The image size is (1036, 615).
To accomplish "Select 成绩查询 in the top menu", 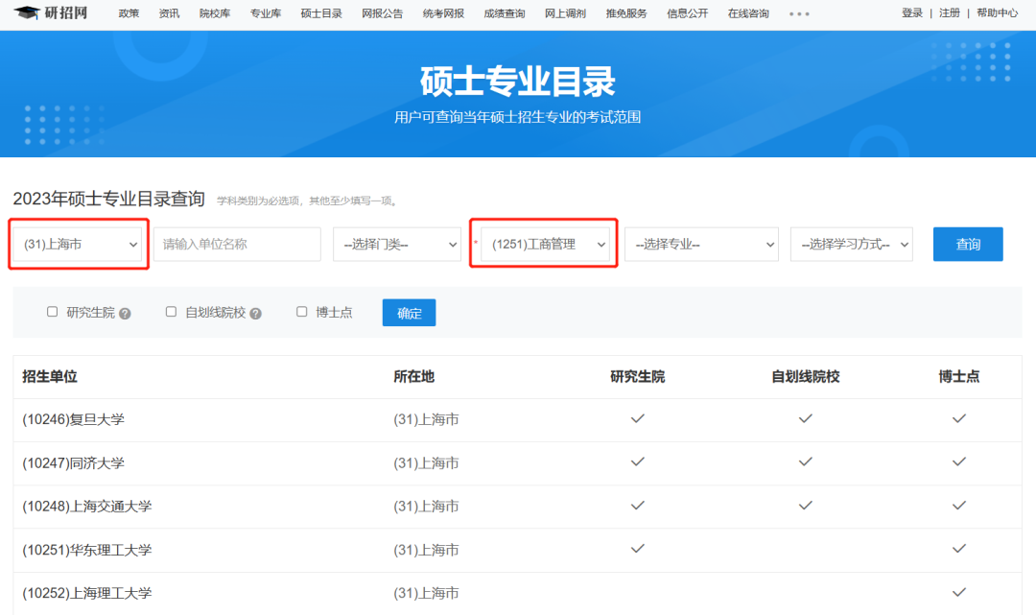I will click(505, 13).
